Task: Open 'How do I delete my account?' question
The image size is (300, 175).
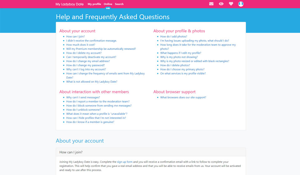Action: click(x=84, y=53)
